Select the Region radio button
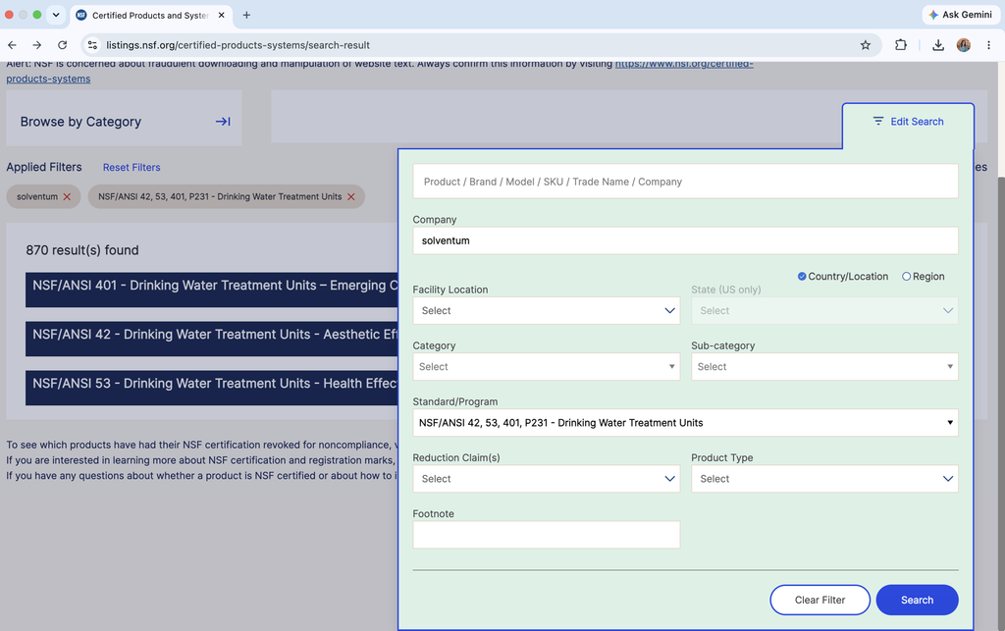1005x631 pixels. click(906, 276)
